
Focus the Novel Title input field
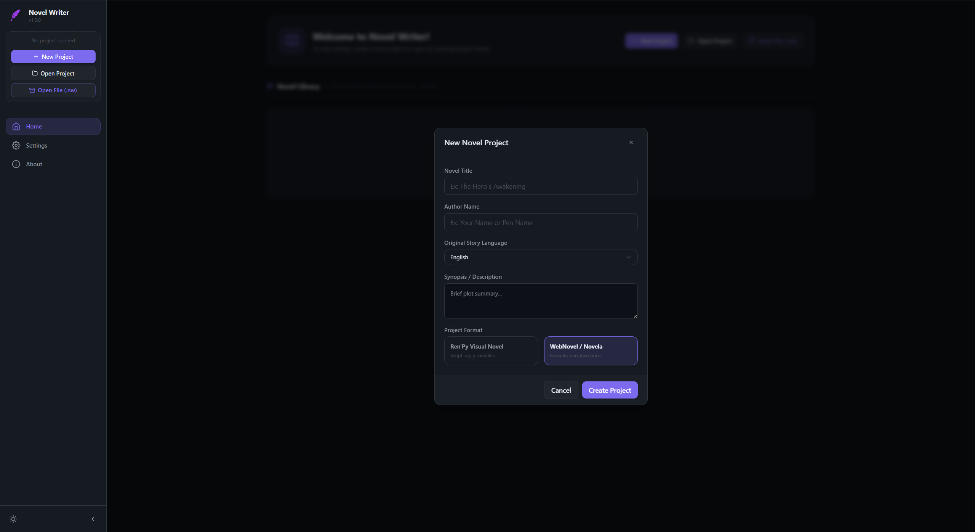[x=541, y=186]
